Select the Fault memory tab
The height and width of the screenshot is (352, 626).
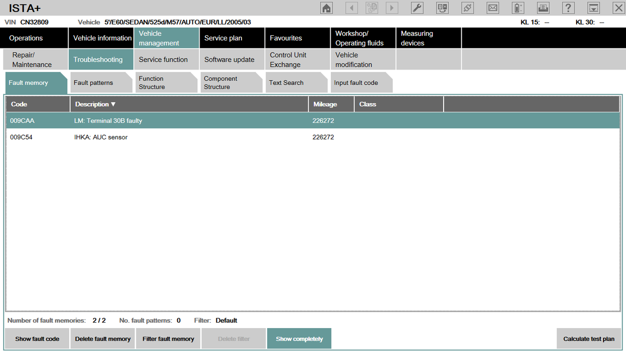coord(36,83)
